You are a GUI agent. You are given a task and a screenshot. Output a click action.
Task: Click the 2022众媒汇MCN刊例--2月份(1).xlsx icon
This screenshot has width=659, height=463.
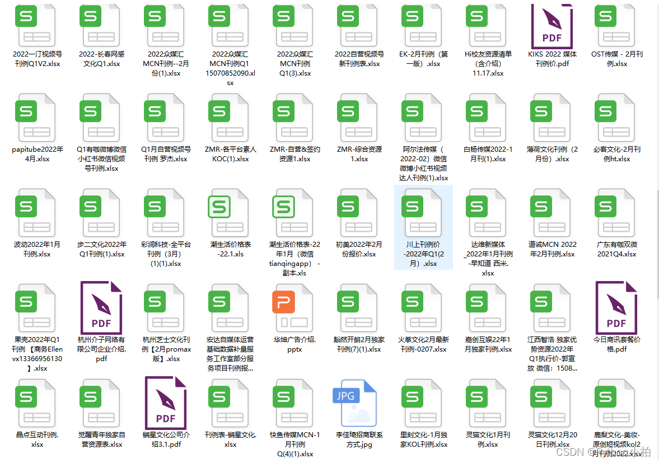[164, 25]
